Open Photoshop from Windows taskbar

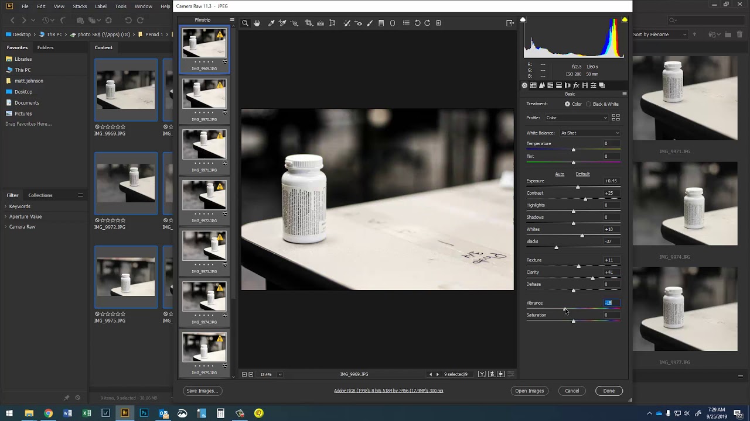click(144, 413)
